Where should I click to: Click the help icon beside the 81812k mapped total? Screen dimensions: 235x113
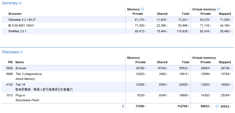point(217,106)
